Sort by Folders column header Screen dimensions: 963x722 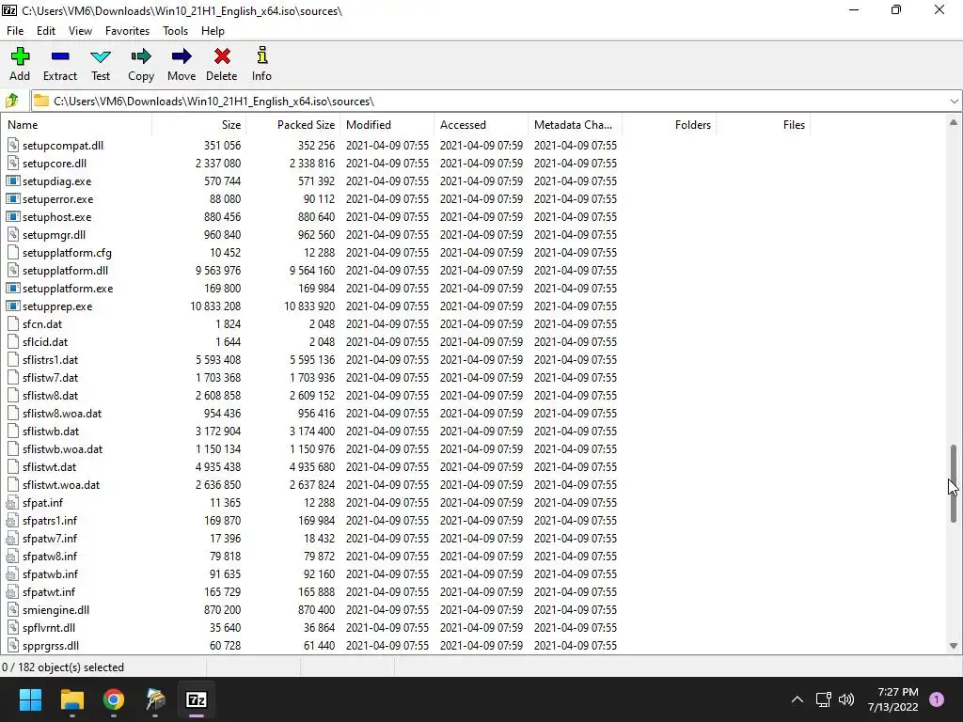669,125
